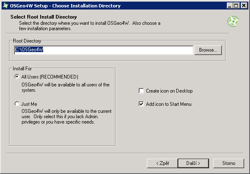The image size is (250, 174).
Task: Click the window title 'Choose Installation Directory'
Action: pyautogui.click(x=86, y=6)
